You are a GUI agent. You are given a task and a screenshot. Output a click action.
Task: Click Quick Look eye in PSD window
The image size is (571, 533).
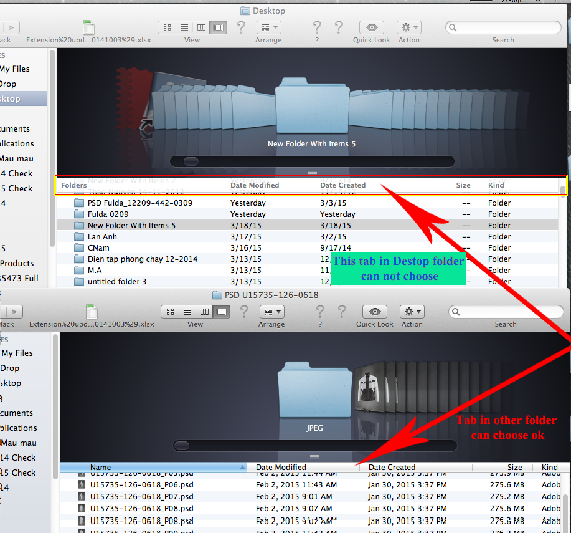(x=375, y=312)
